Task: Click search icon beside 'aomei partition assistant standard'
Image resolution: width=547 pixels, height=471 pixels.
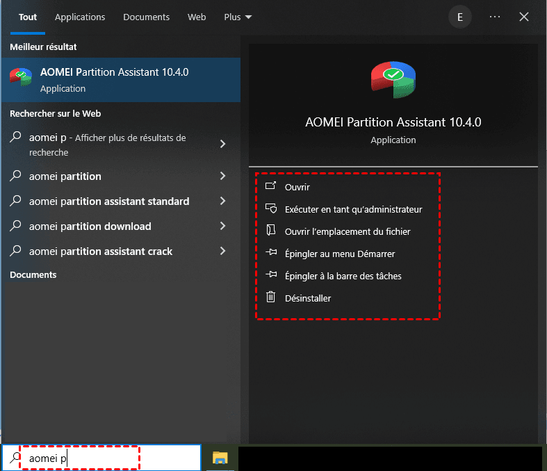Action: (15, 201)
